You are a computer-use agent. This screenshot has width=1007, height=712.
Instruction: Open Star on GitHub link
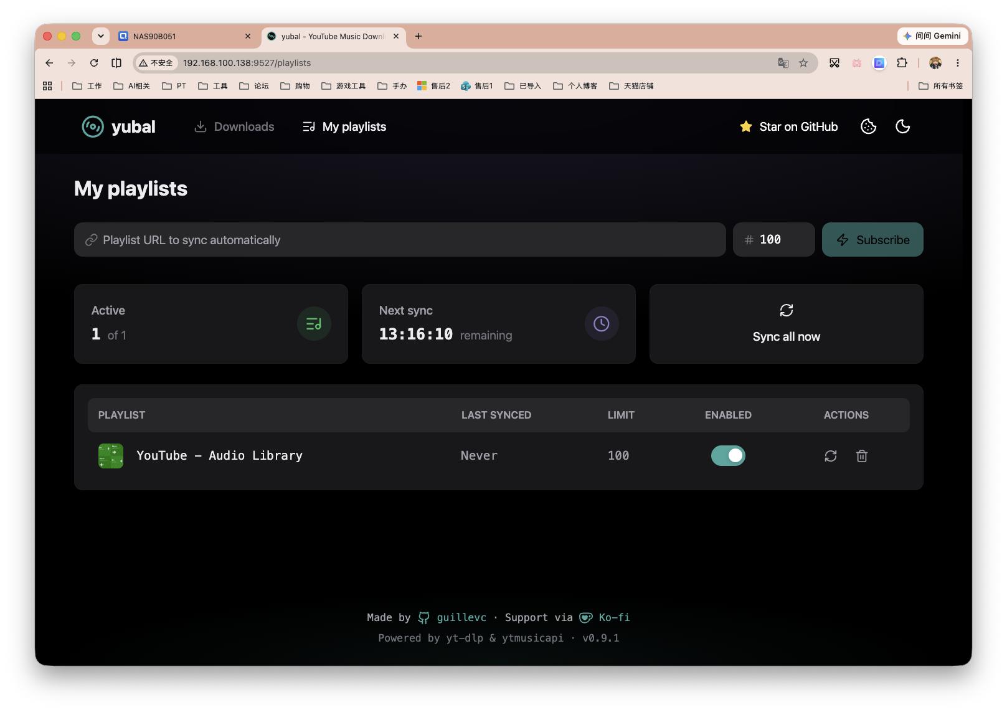(788, 126)
